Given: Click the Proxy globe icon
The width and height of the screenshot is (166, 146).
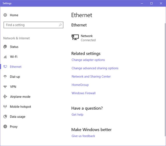Looking at the screenshot, I should tap(5, 127).
